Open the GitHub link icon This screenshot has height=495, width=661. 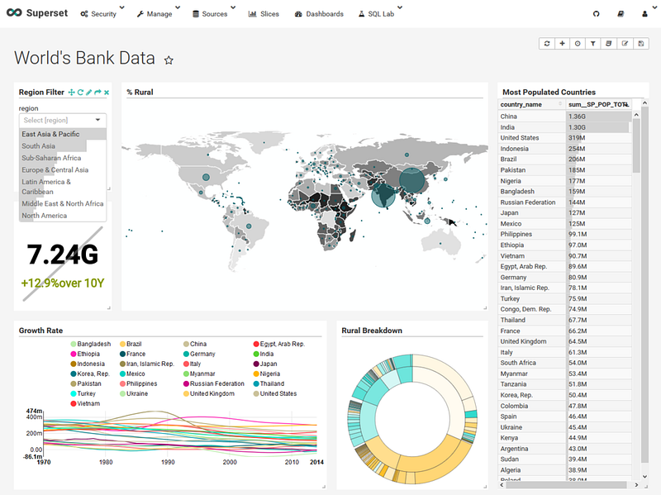point(596,14)
